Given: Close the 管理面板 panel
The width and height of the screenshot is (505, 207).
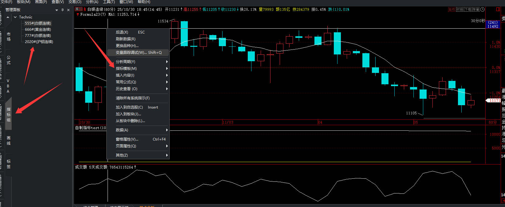Looking at the screenshot, I should pos(68,10).
